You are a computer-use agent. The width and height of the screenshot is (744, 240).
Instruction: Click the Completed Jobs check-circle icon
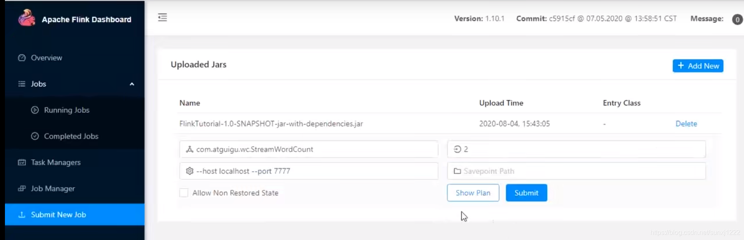35,136
